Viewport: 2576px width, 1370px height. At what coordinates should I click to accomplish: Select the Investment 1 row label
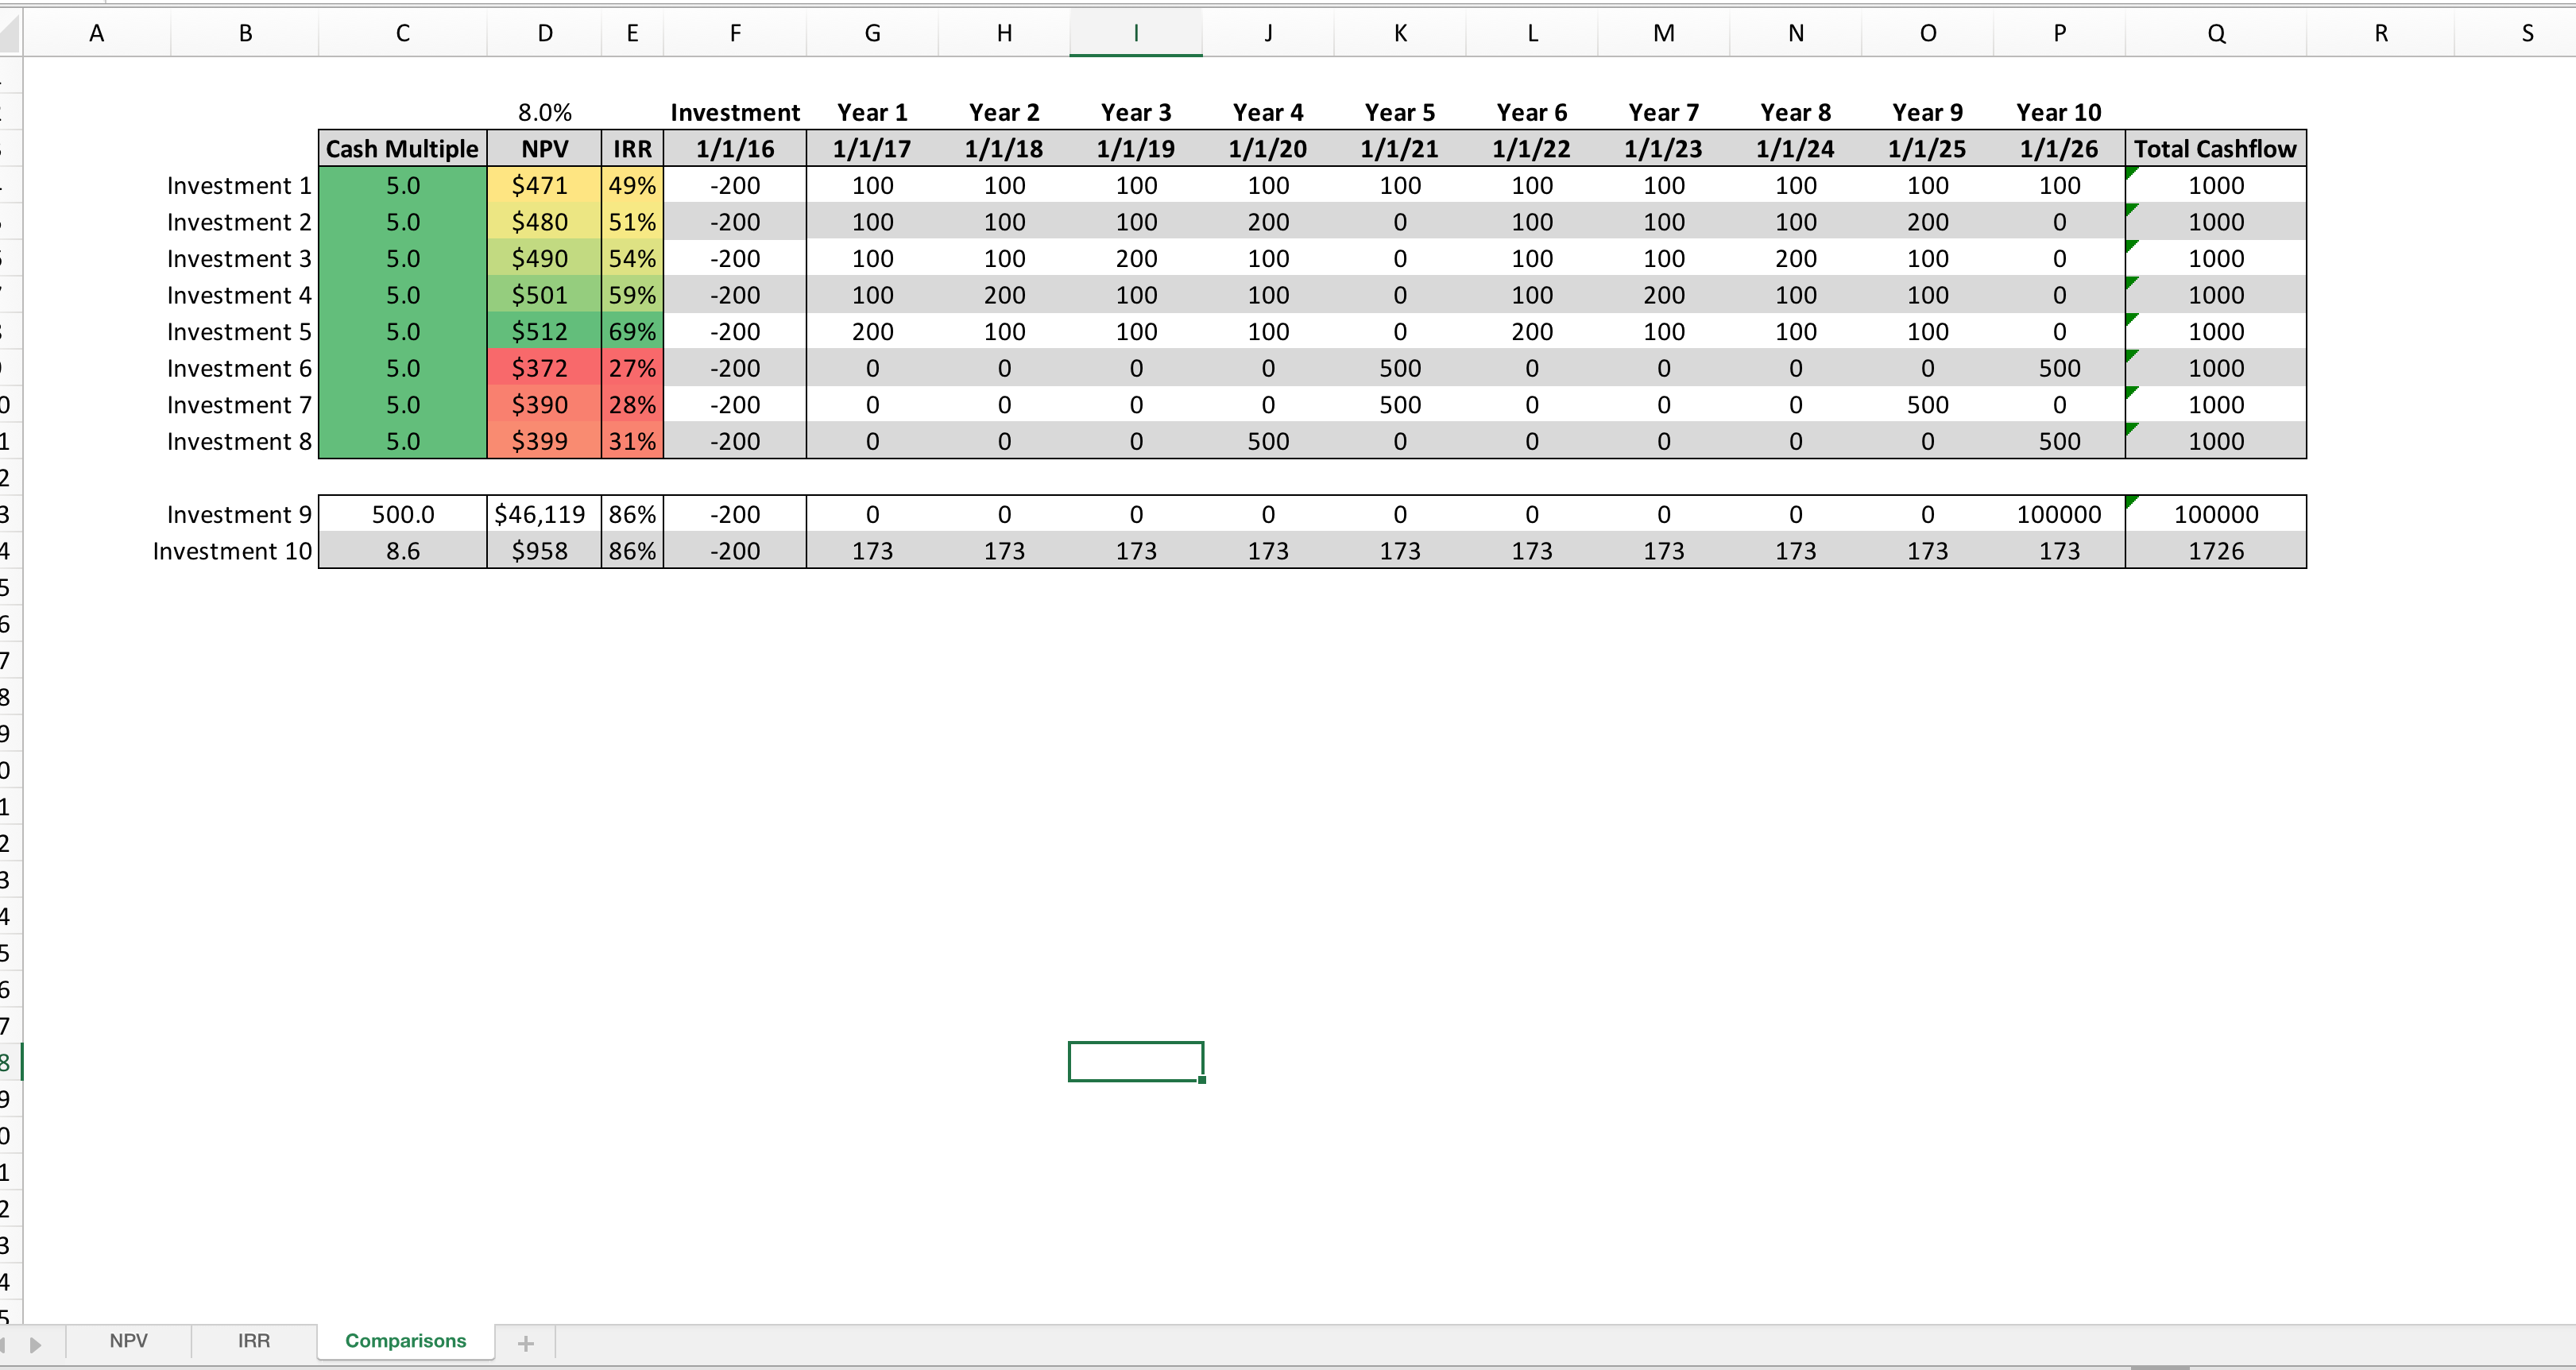[x=239, y=185]
